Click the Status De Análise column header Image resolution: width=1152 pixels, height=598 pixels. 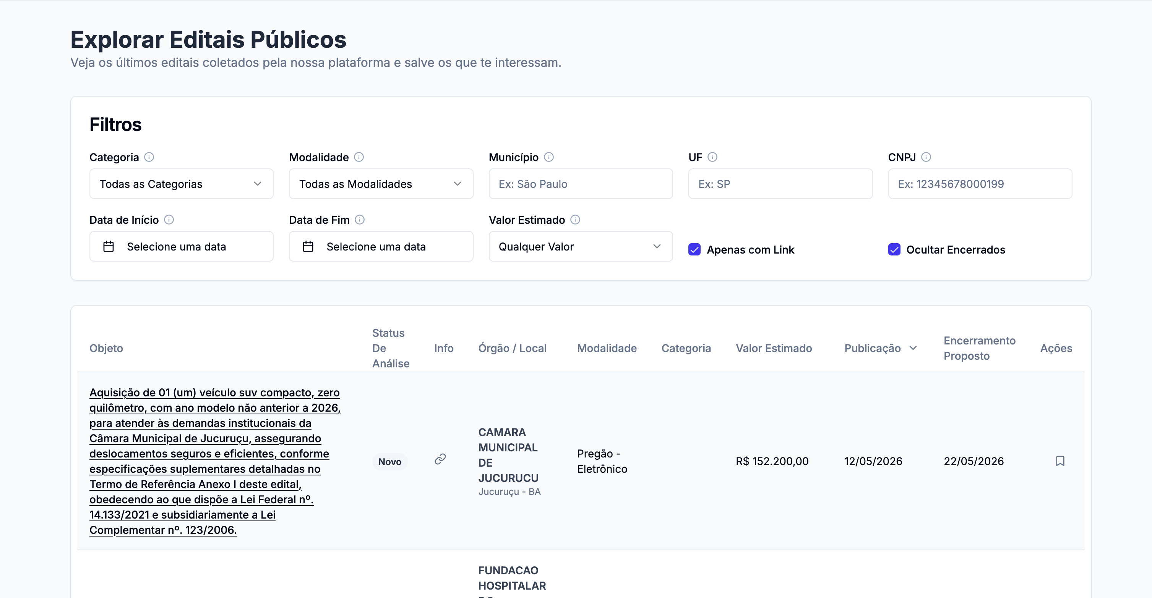[x=390, y=348]
